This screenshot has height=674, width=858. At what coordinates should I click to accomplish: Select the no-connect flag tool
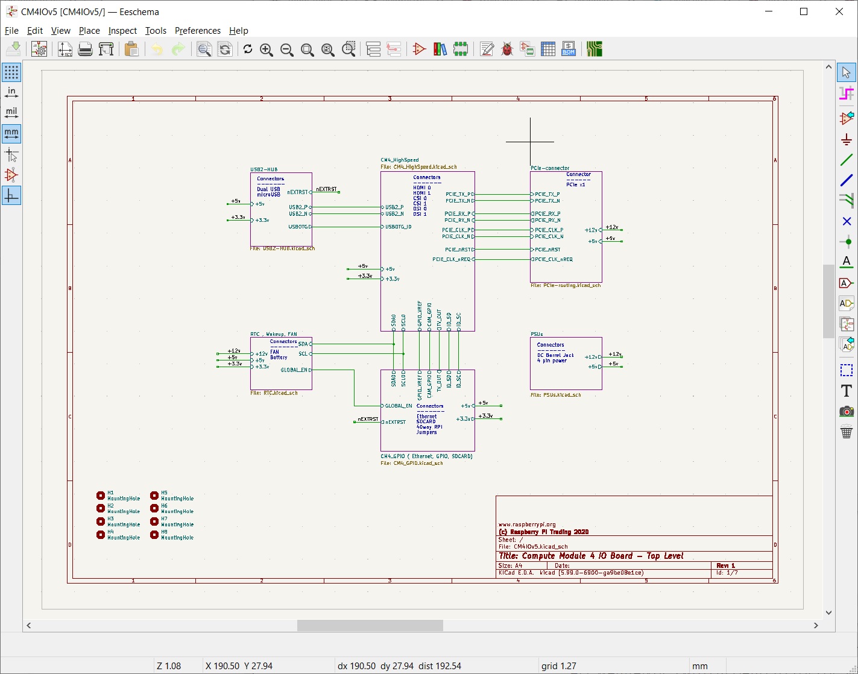(847, 221)
